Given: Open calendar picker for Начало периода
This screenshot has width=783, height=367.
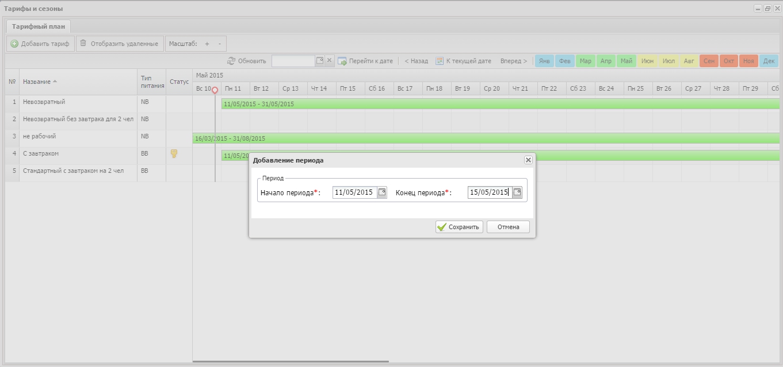Looking at the screenshot, I should tap(382, 193).
